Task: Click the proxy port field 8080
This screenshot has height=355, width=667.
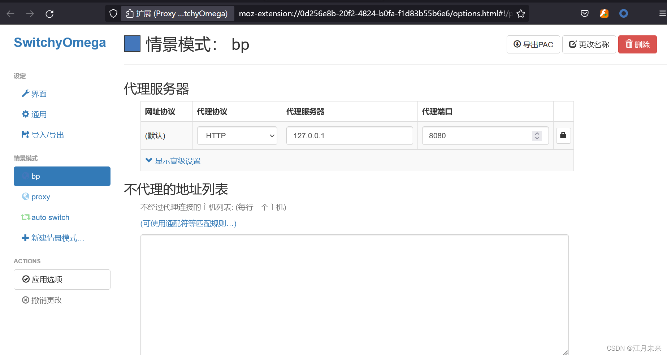Action: point(485,136)
